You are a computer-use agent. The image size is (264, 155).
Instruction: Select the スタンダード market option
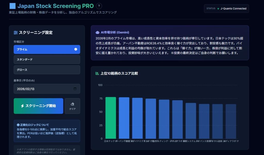(47, 60)
